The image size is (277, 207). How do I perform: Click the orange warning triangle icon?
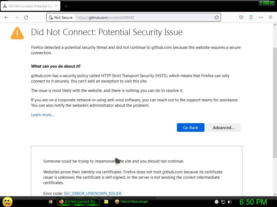(x=17, y=33)
